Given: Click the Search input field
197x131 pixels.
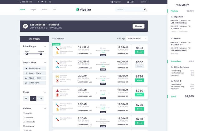Looking at the screenshot, I should [x=129, y=10].
